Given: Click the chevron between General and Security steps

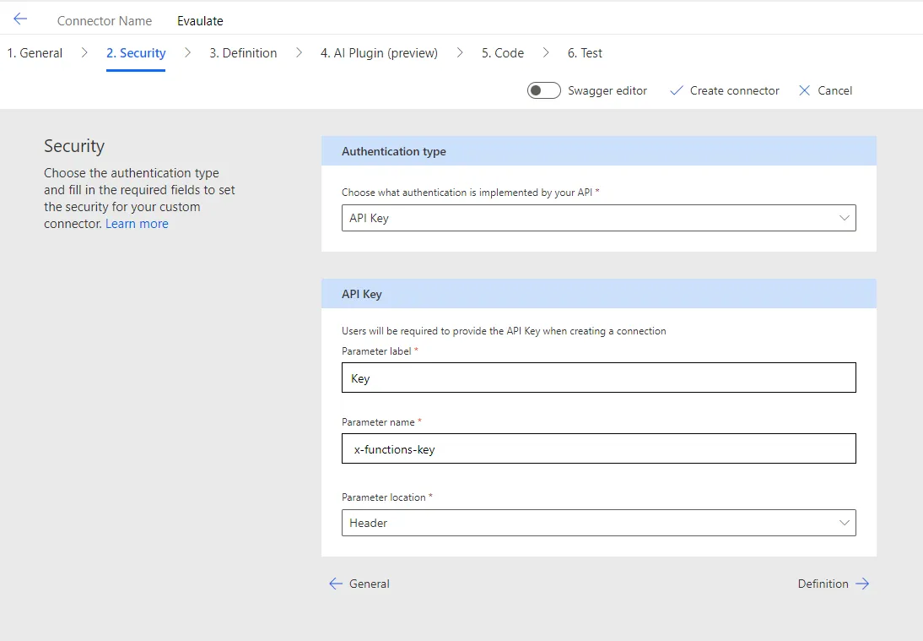Looking at the screenshot, I should (84, 53).
